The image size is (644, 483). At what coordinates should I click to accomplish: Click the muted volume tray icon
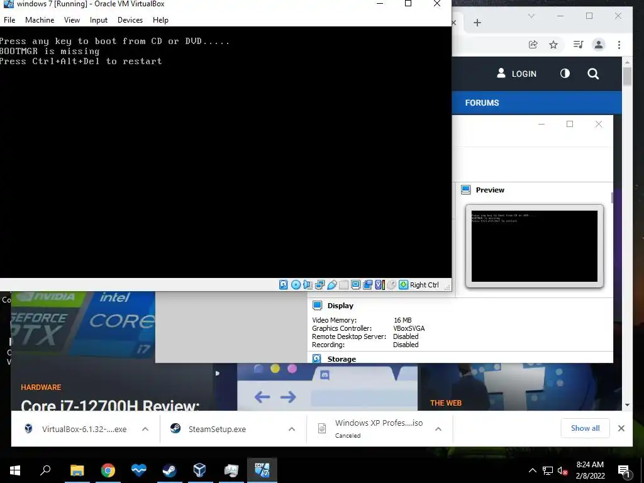point(563,470)
